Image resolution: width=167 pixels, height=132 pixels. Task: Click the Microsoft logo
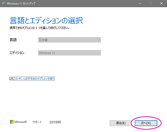[x=18, y=122]
